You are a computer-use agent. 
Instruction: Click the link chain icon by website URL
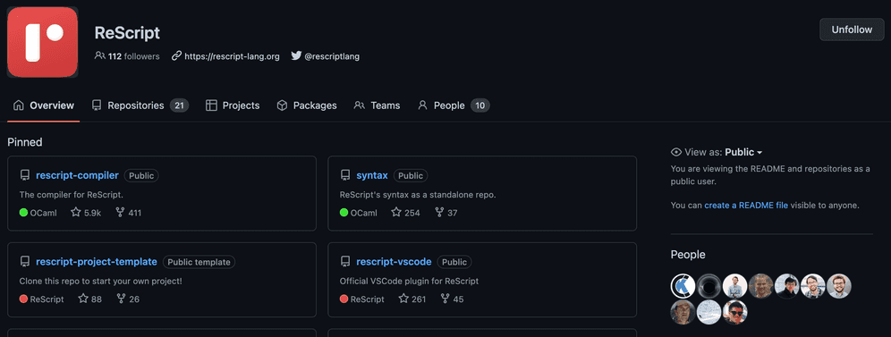coord(177,55)
